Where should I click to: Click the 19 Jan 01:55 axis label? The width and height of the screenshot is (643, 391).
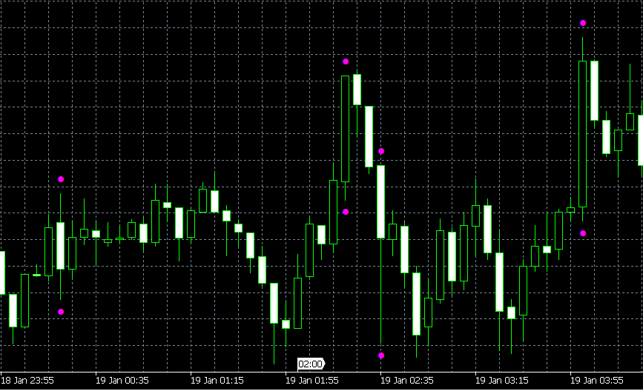[312, 381]
